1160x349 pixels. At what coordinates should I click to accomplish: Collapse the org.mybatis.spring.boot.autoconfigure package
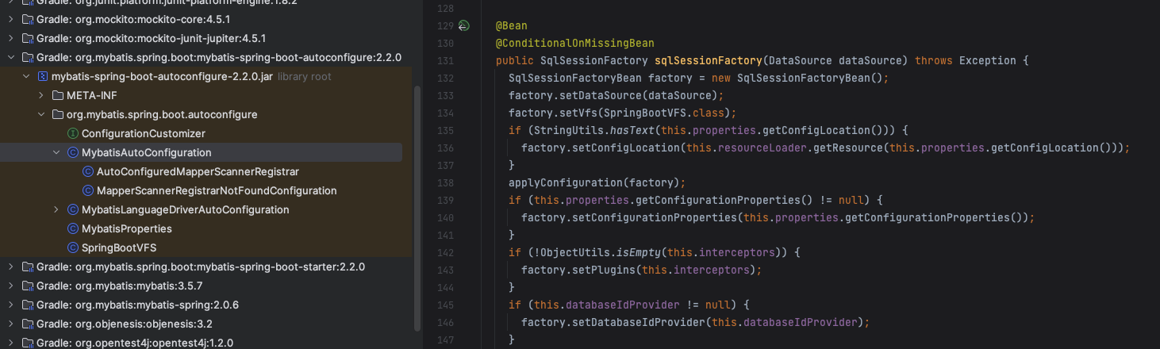pyautogui.click(x=41, y=114)
